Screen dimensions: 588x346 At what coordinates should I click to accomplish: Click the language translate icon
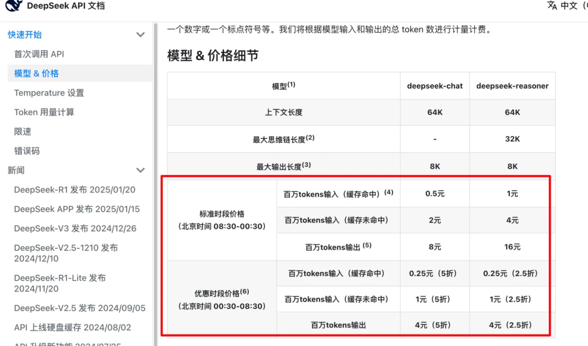click(552, 5)
